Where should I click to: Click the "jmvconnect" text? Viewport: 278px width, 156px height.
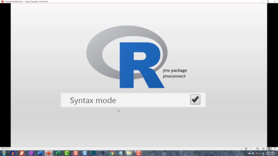click(174, 76)
